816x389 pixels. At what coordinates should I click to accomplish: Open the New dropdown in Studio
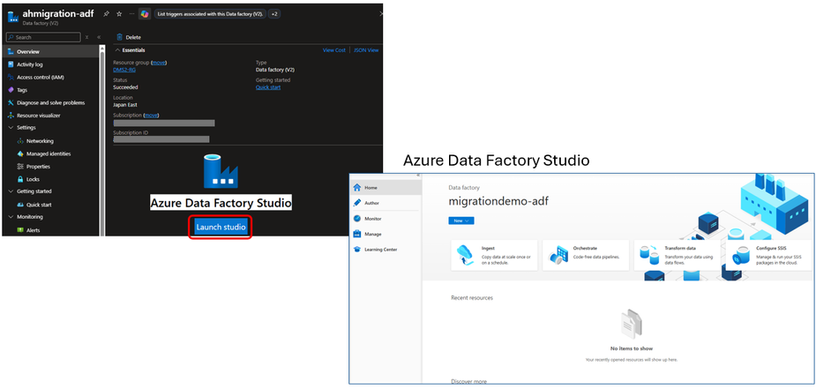pos(461,221)
